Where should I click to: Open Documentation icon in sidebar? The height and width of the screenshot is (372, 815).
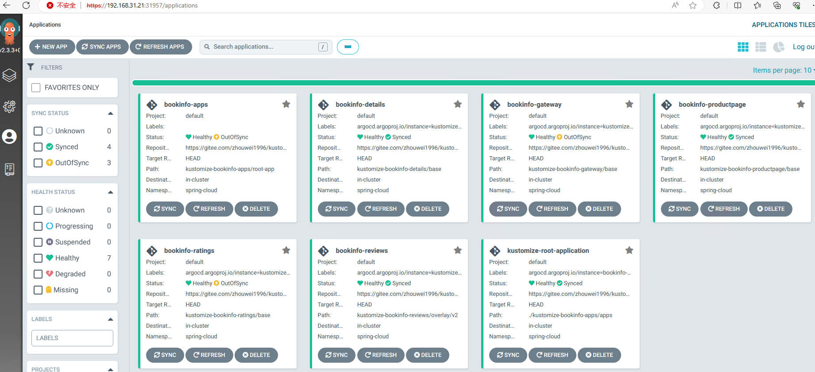pyautogui.click(x=9, y=169)
